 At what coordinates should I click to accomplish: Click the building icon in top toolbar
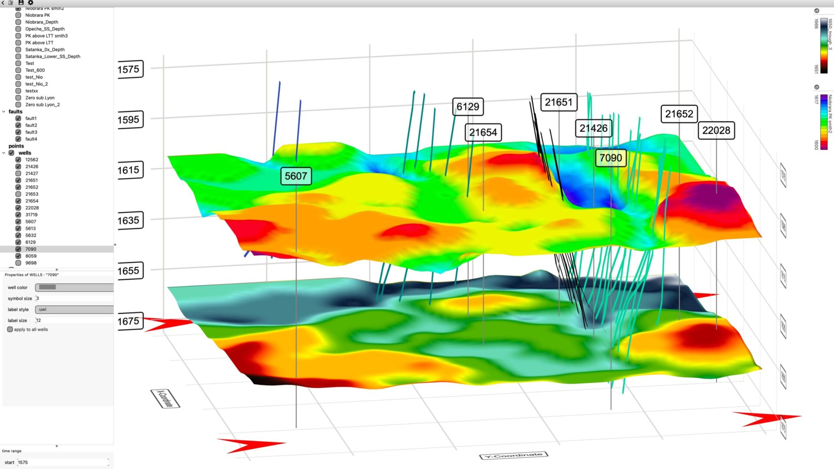(11, 3)
